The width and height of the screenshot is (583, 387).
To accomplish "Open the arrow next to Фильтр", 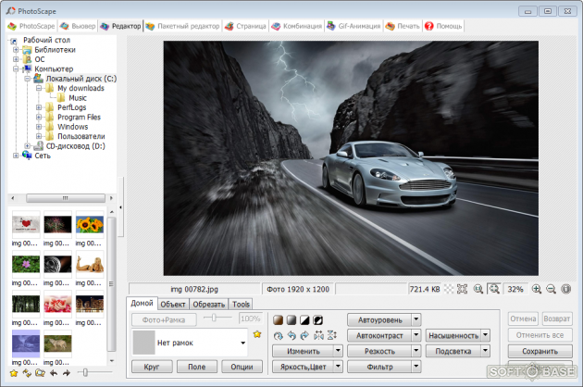I will point(416,368).
